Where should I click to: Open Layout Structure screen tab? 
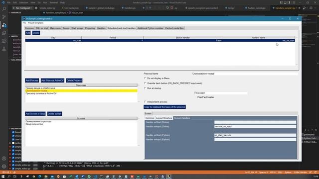164,118
